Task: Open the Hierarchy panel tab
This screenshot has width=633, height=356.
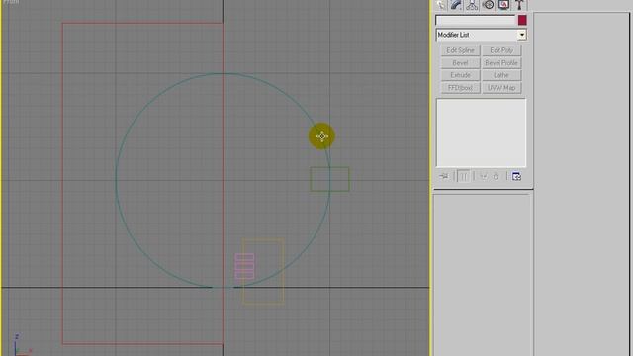Action: click(x=472, y=4)
